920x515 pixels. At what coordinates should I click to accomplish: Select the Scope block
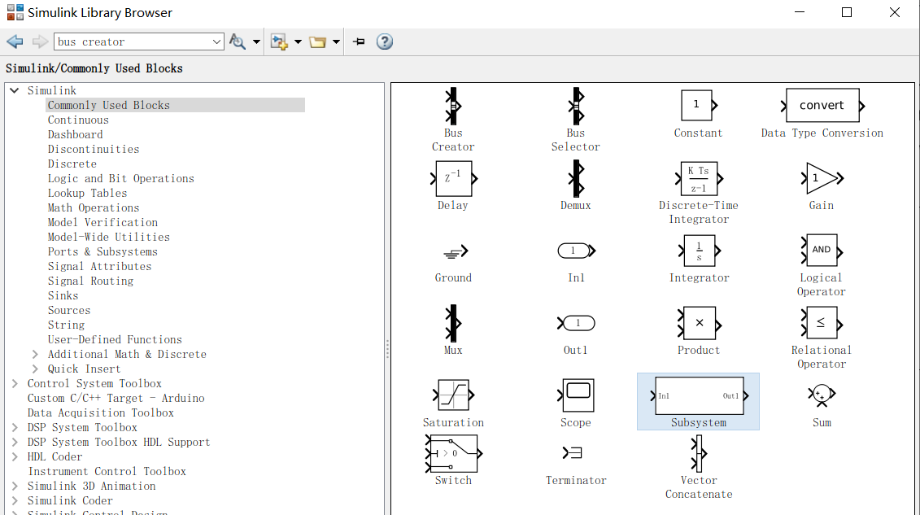tap(576, 396)
